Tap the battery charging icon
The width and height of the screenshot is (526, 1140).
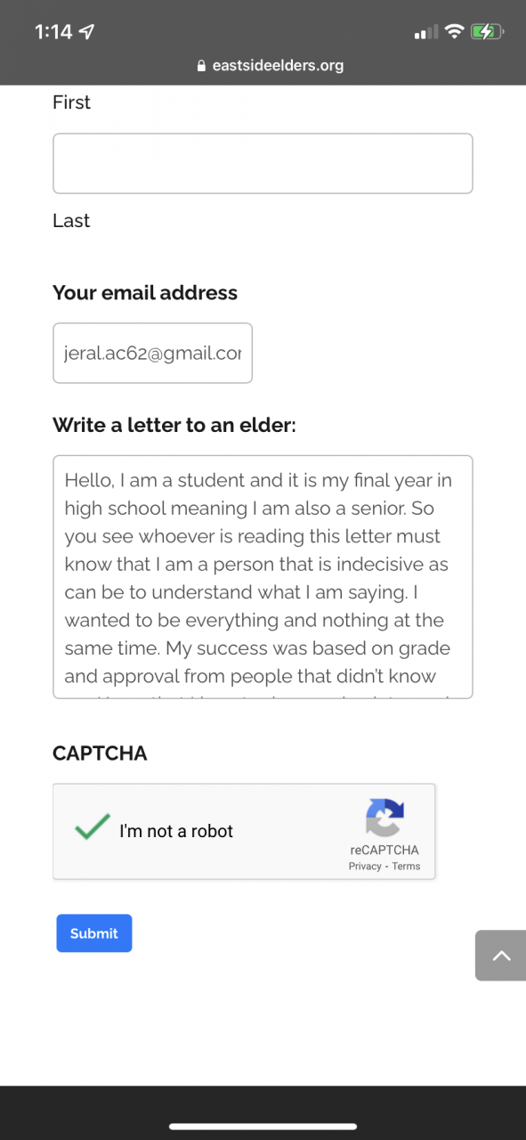(488, 32)
